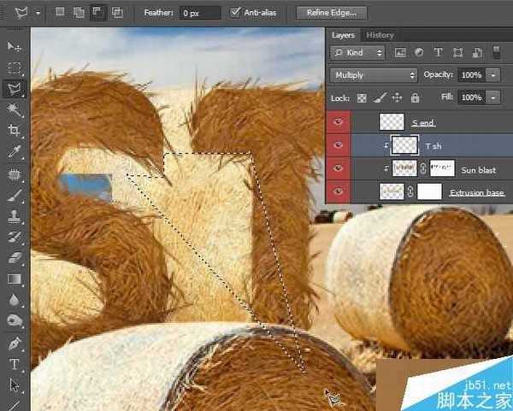Screen dimensions: 513x411
Task: Select the Rectangular Marquee tool
Action: (x=15, y=67)
